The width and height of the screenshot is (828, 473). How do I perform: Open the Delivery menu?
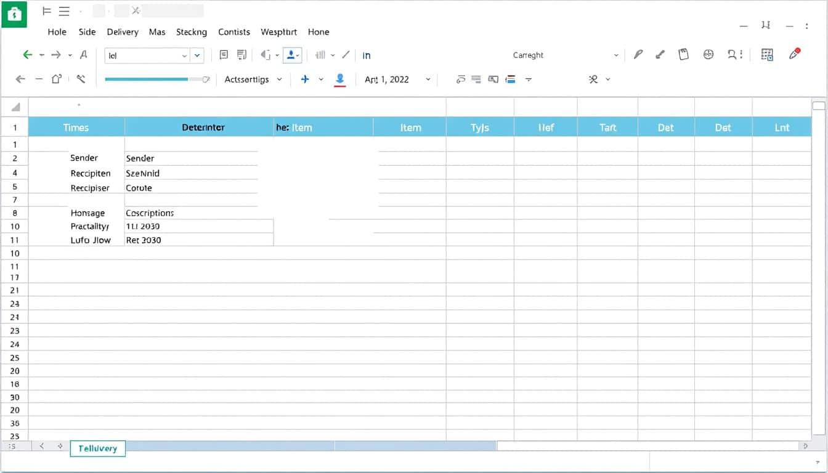(x=123, y=32)
